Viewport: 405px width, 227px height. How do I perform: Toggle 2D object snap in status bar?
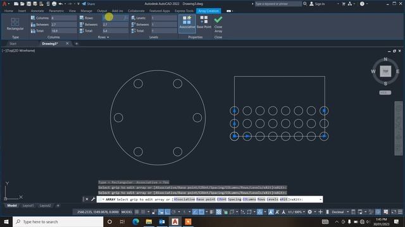tap(201, 212)
